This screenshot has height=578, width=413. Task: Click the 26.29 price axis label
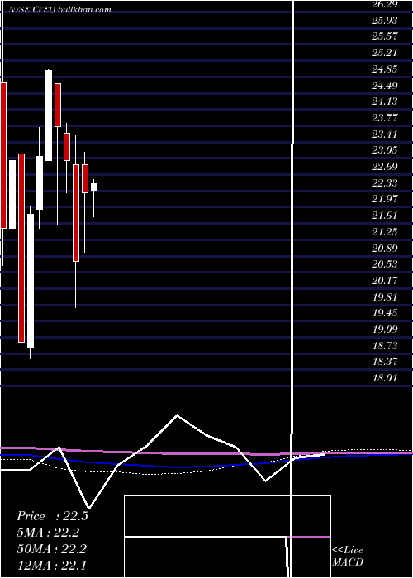385,4
